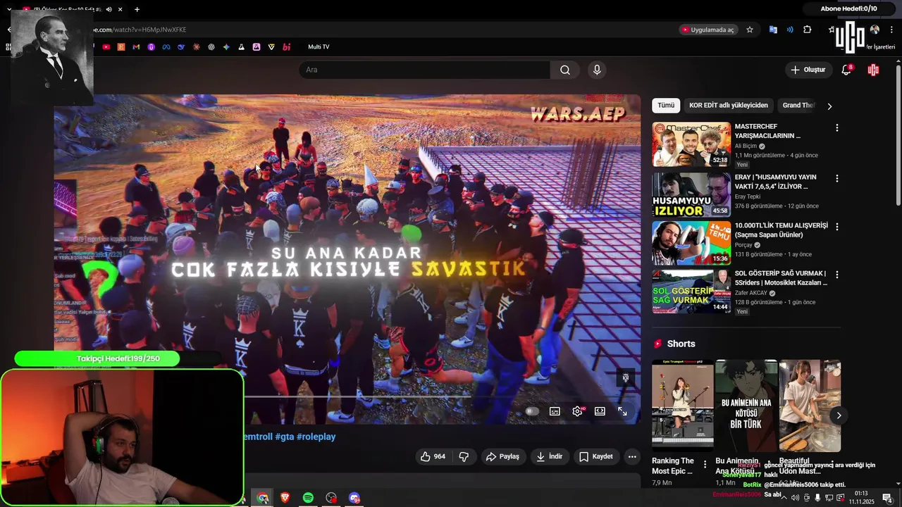The width and height of the screenshot is (902, 507).
Task: Click the 'Paylaş' share button
Action: coord(502,456)
